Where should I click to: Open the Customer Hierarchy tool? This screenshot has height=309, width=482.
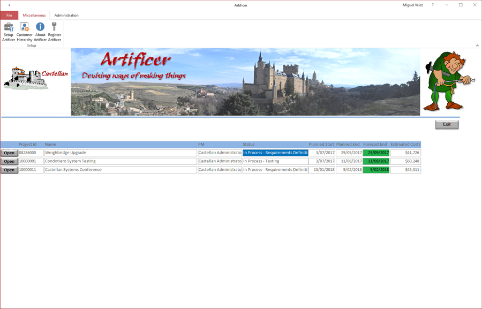point(24,32)
